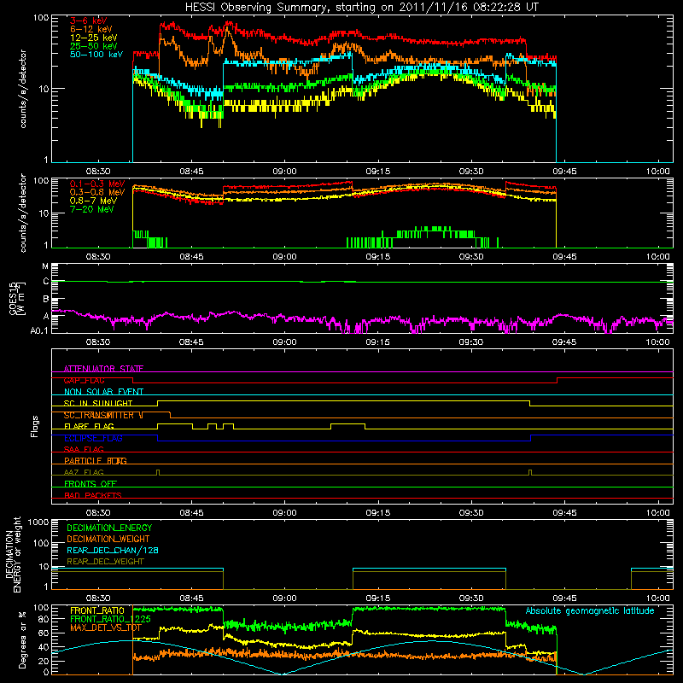Click the FRONT_RATIO legend entry
This screenshot has width=683, height=683.
click(x=97, y=610)
